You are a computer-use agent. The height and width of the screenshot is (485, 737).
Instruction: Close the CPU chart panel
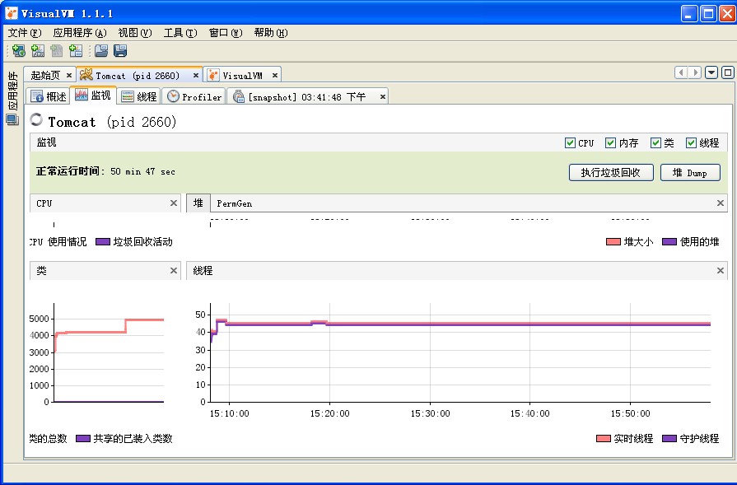pyautogui.click(x=174, y=203)
